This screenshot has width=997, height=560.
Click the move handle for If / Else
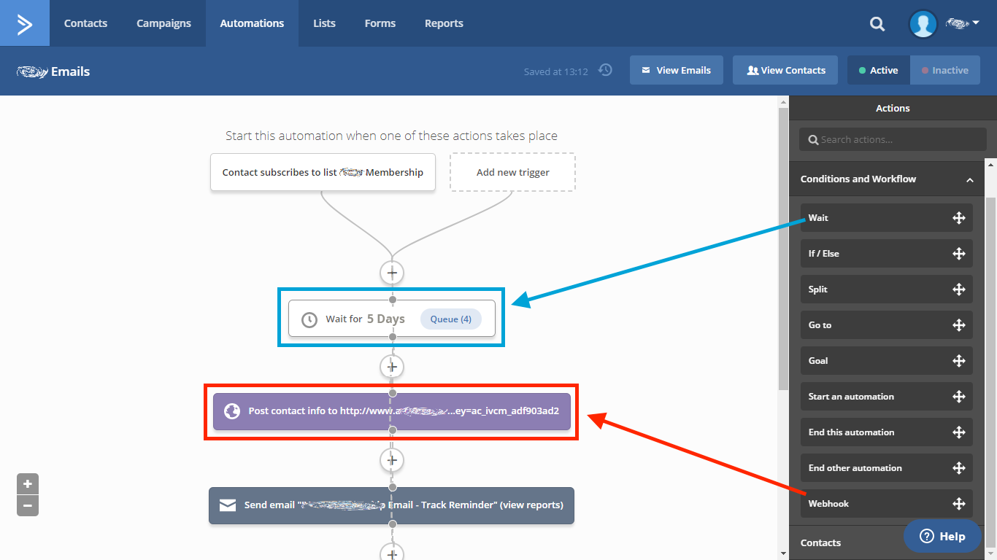pos(959,254)
